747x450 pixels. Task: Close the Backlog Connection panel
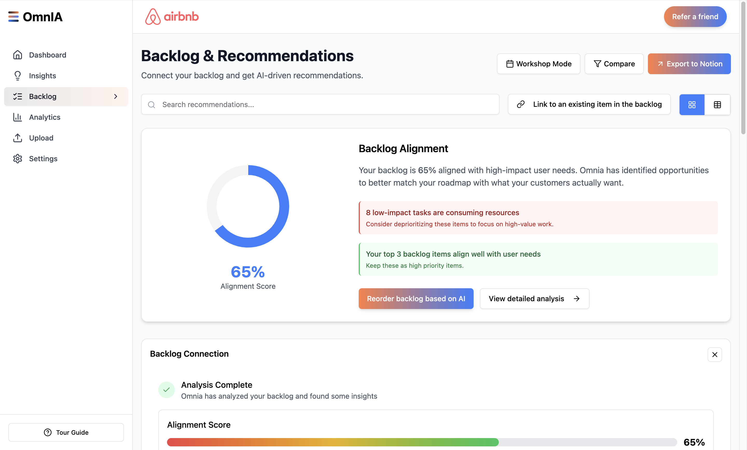pyautogui.click(x=714, y=354)
